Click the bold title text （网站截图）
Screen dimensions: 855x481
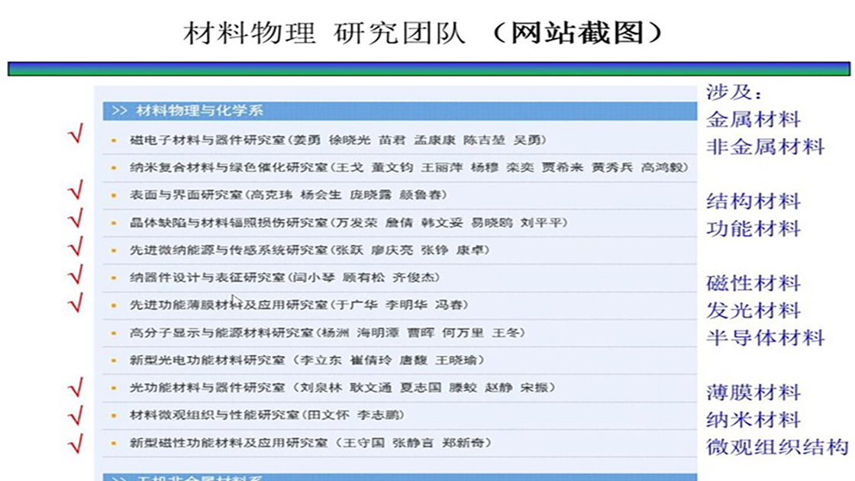pyautogui.click(x=577, y=33)
